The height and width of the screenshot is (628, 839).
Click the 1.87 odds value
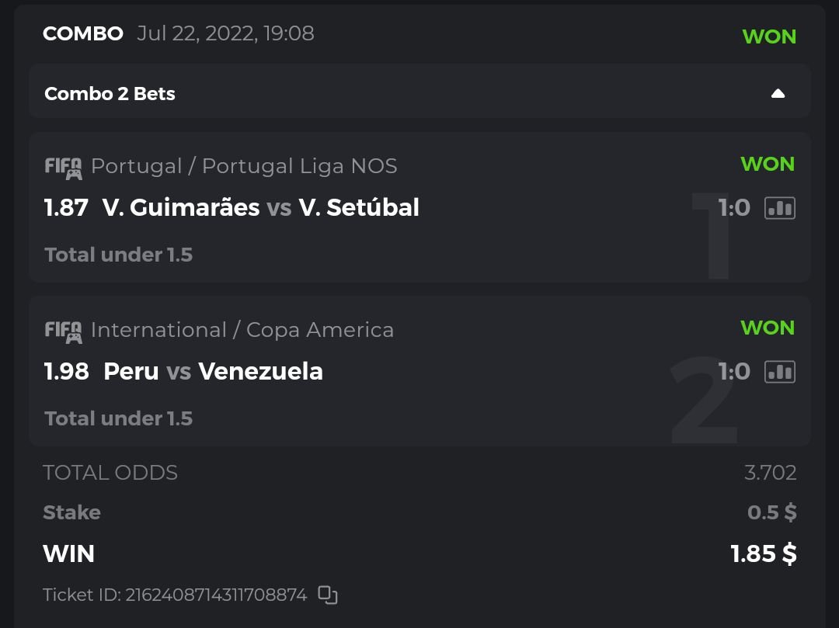[x=66, y=208]
